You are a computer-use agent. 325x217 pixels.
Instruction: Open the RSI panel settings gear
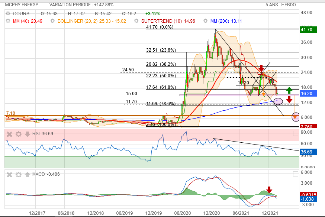[x=19, y=134]
